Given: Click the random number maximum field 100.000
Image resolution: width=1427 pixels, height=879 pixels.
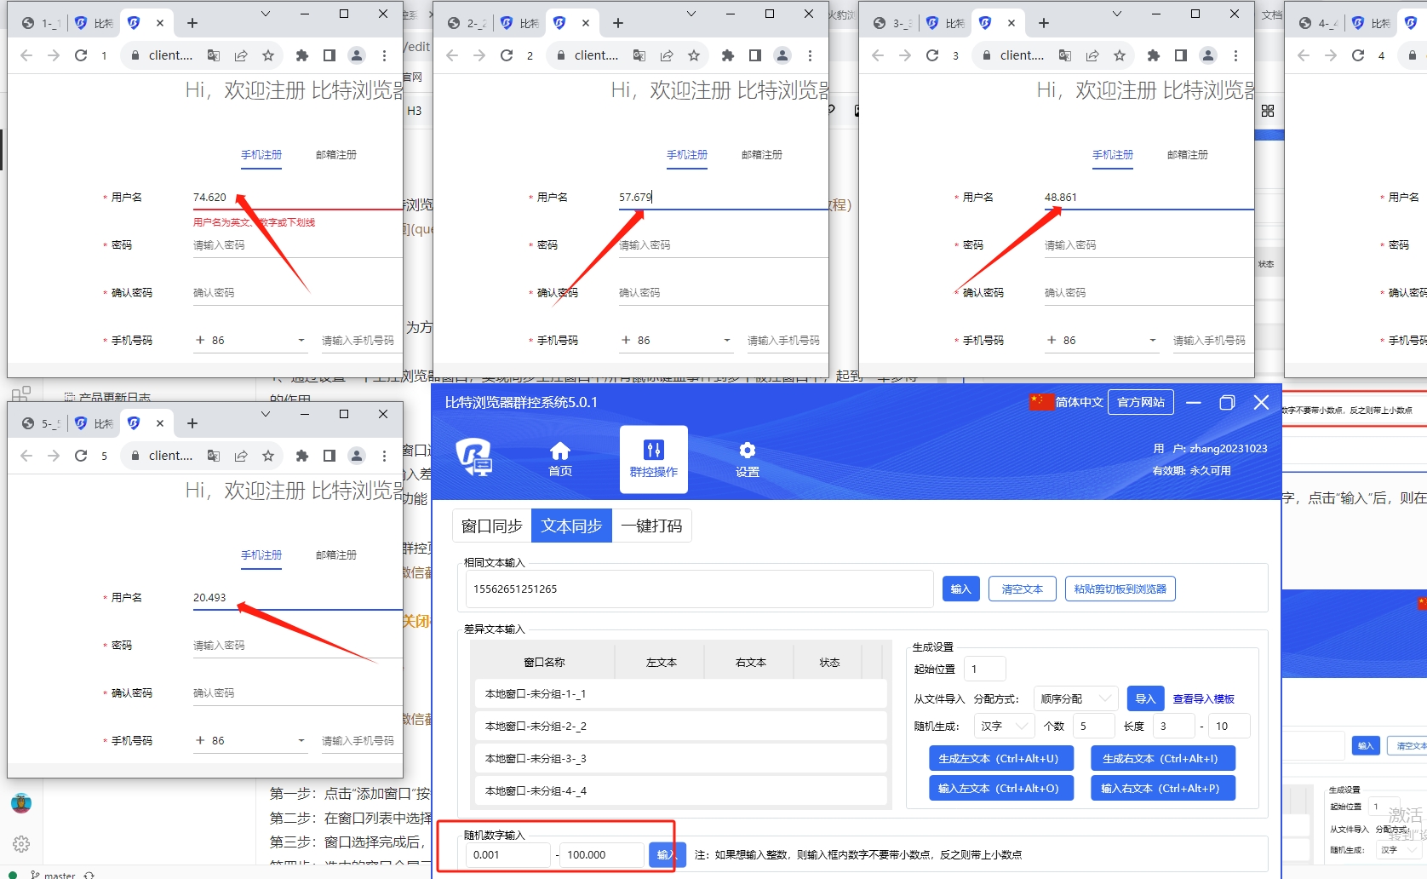Looking at the screenshot, I should pos(602,854).
